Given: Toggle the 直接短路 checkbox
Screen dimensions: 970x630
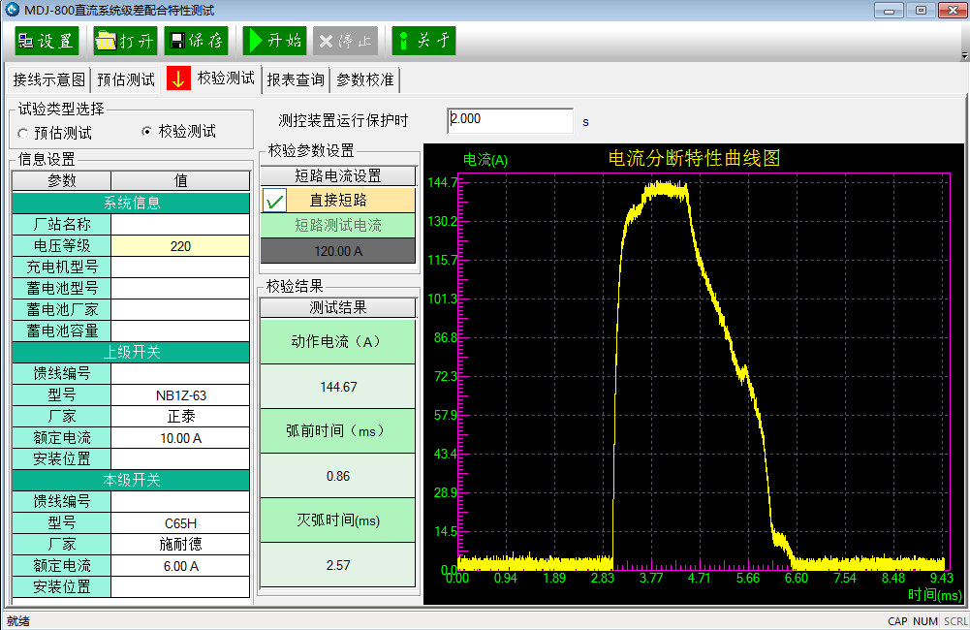Looking at the screenshot, I should click(x=275, y=201).
